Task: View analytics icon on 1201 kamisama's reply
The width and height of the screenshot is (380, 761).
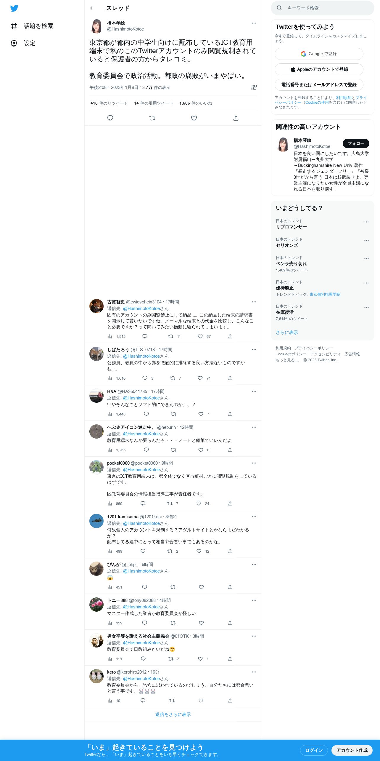Action: (x=110, y=551)
